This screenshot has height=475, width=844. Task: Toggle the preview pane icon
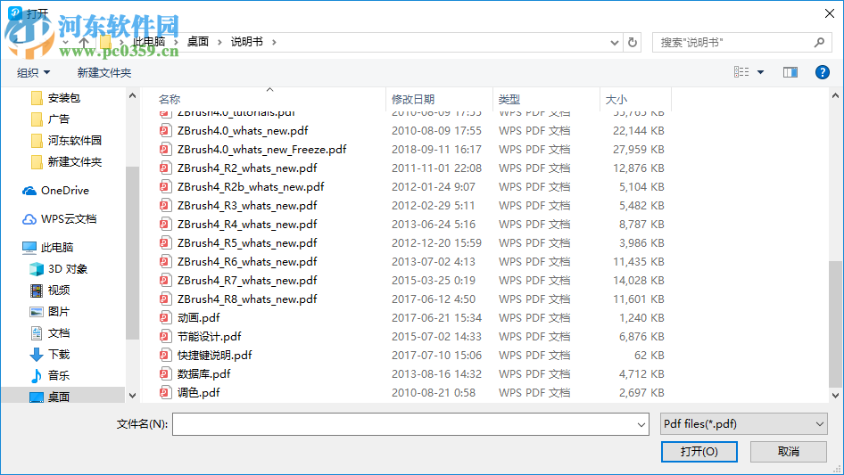pos(790,72)
